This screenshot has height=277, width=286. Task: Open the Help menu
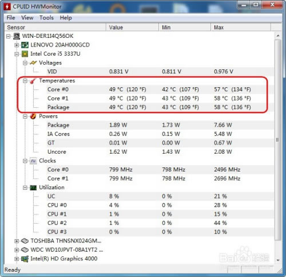point(66,18)
